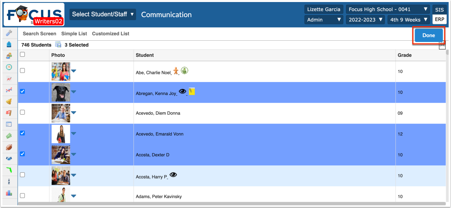Open the small traffic-light icon in sidebar

click(9, 181)
